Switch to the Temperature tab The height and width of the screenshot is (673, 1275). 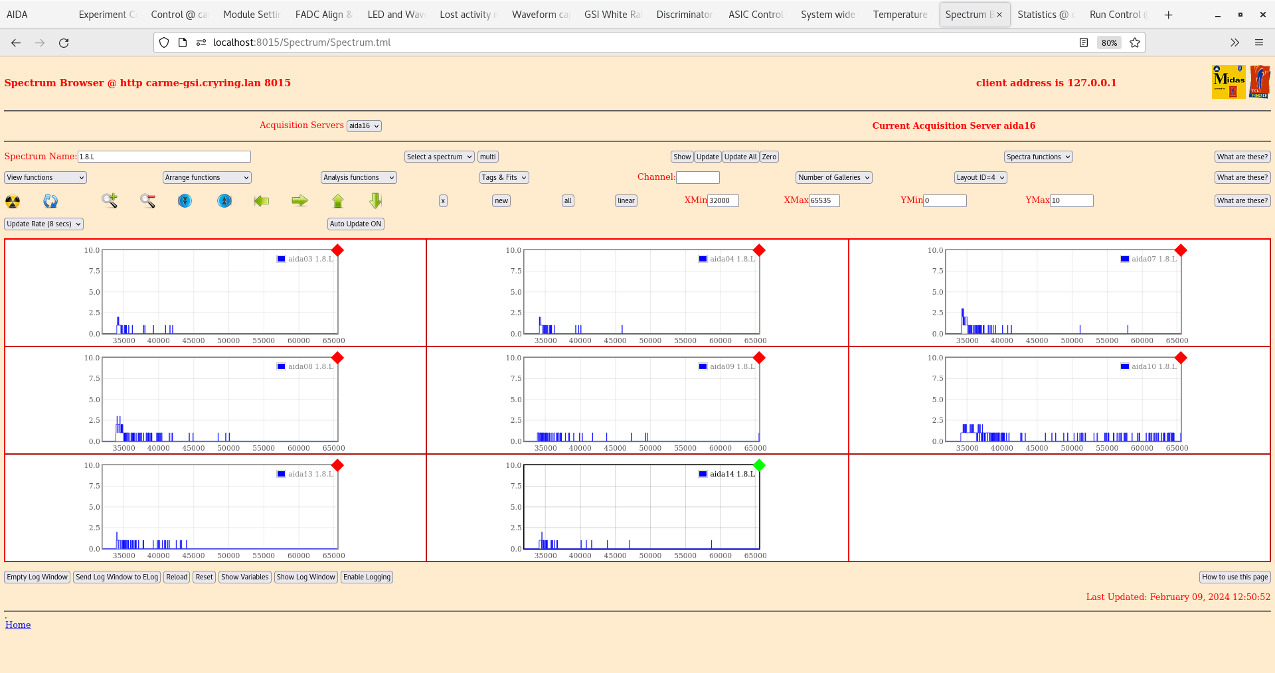pyautogui.click(x=900, y=15)
